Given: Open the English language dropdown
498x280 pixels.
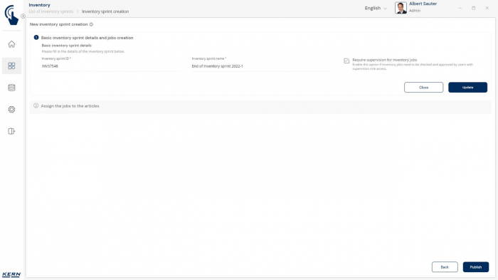Looking at the screenshot, I should [376, 9].
